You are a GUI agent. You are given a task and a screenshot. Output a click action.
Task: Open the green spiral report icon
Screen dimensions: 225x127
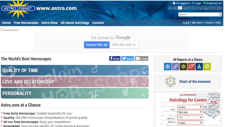(207, 67)
